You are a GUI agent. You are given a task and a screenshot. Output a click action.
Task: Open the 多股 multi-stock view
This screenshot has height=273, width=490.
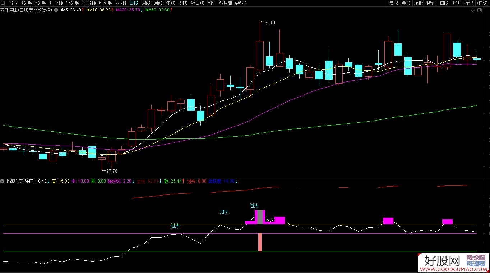[x=419, y=3]
